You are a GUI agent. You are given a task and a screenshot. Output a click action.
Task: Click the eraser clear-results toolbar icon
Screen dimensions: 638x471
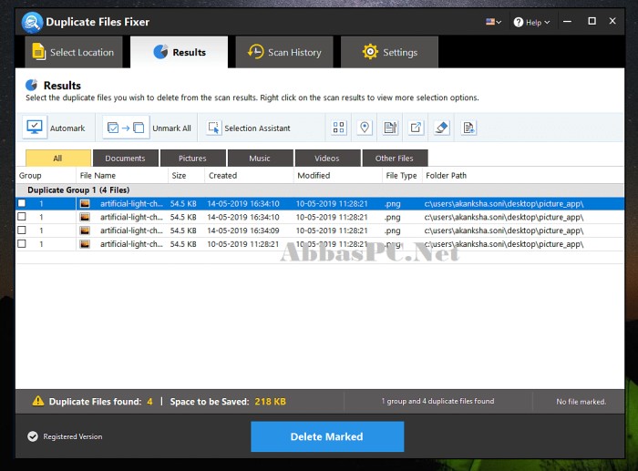tap(441, 128)
